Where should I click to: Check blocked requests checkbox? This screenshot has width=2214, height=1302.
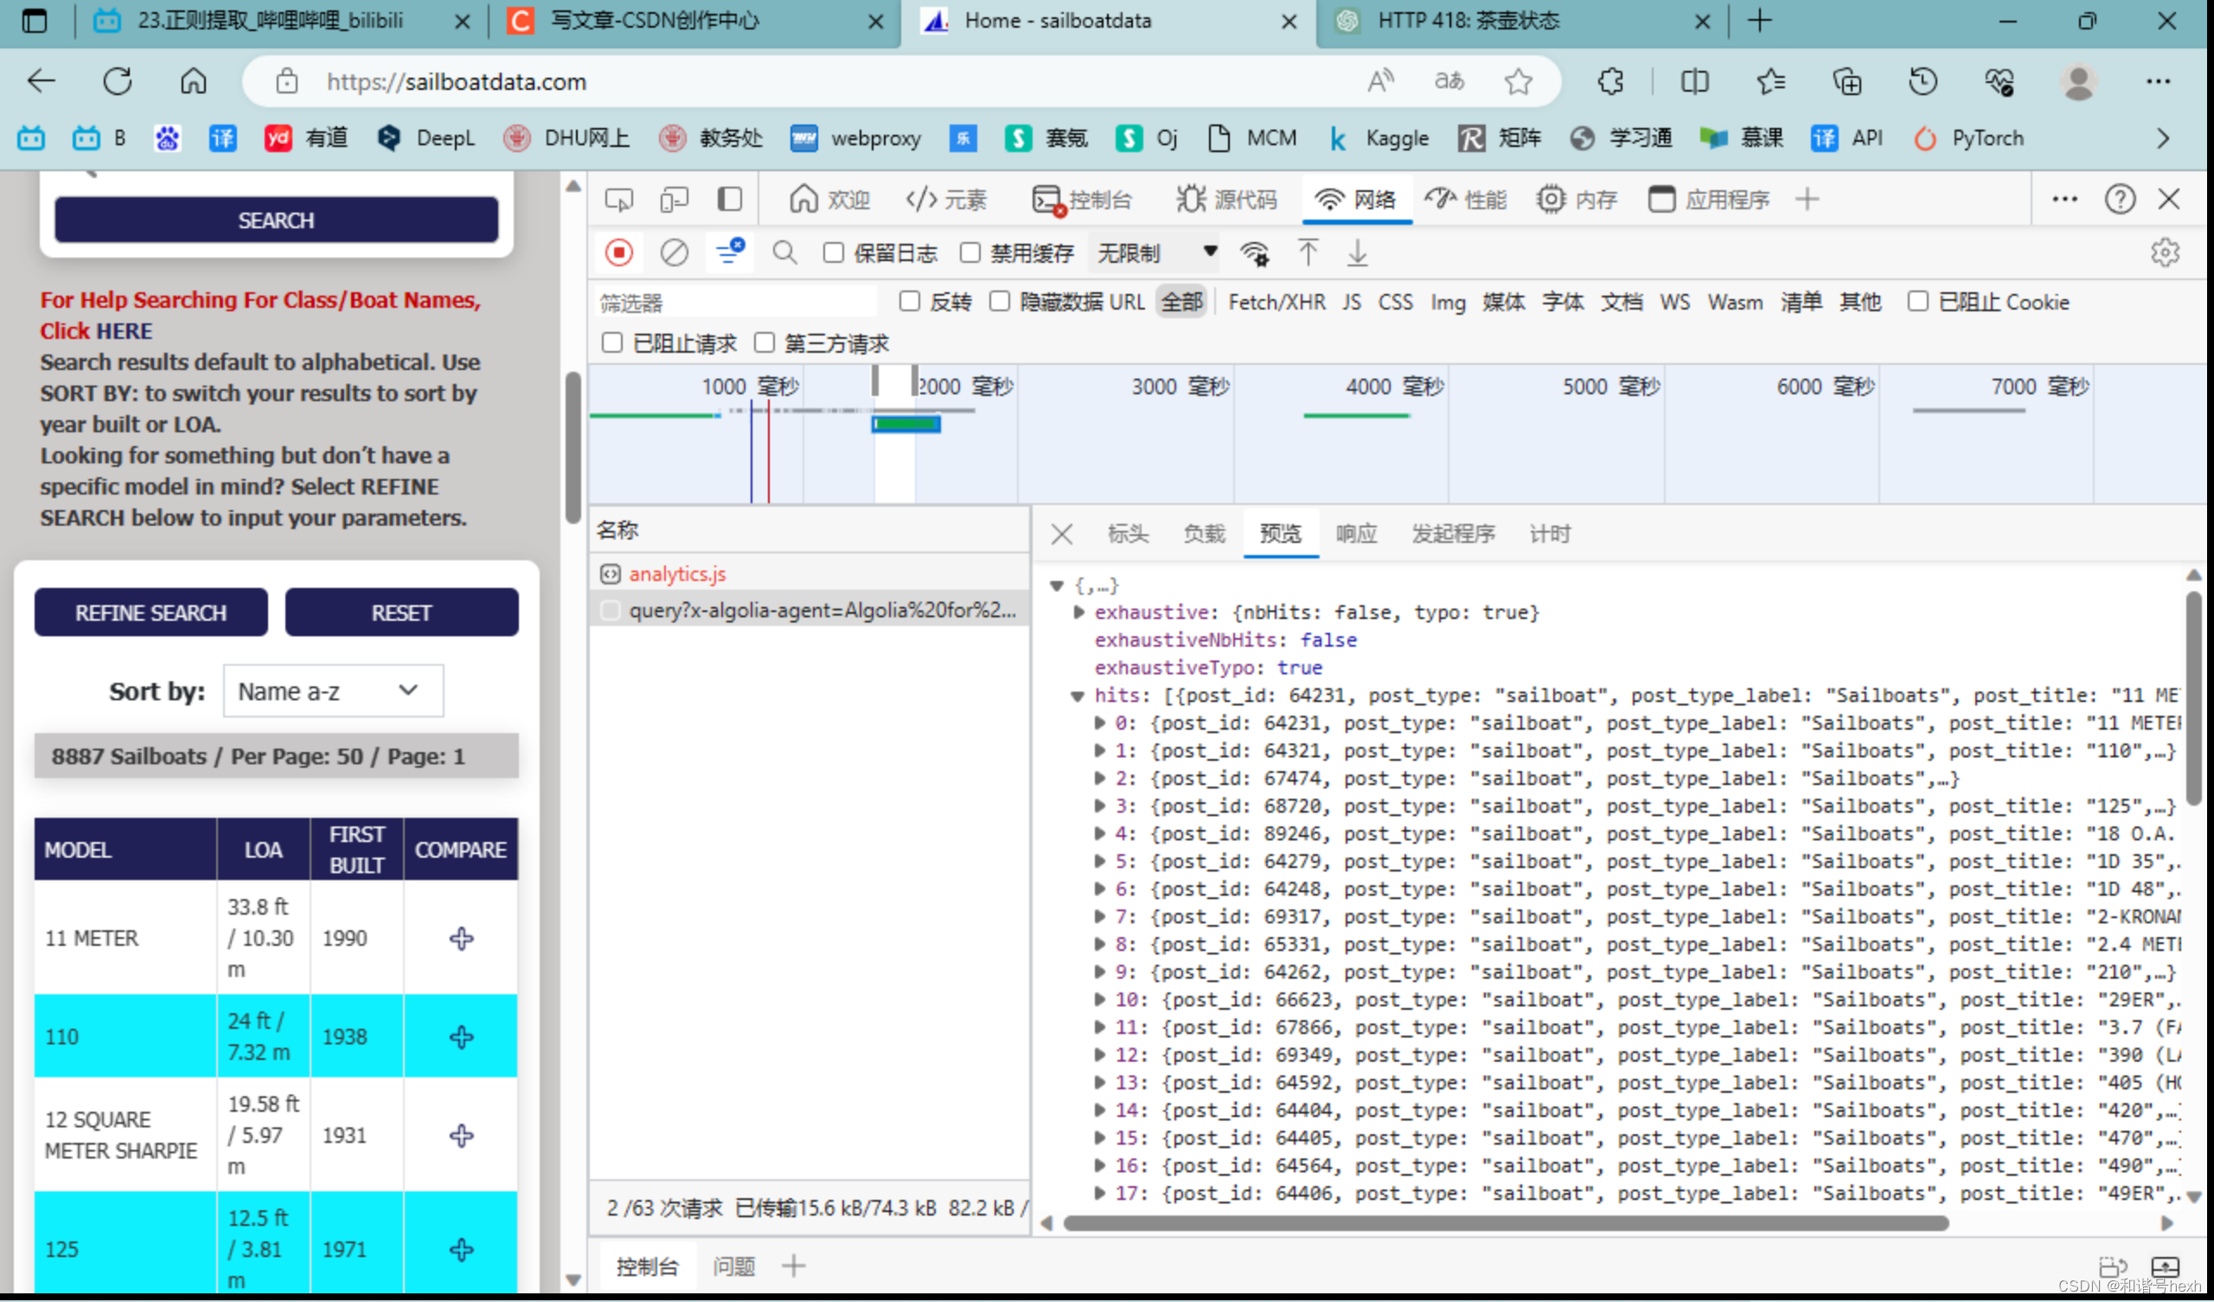pos(611,342)
